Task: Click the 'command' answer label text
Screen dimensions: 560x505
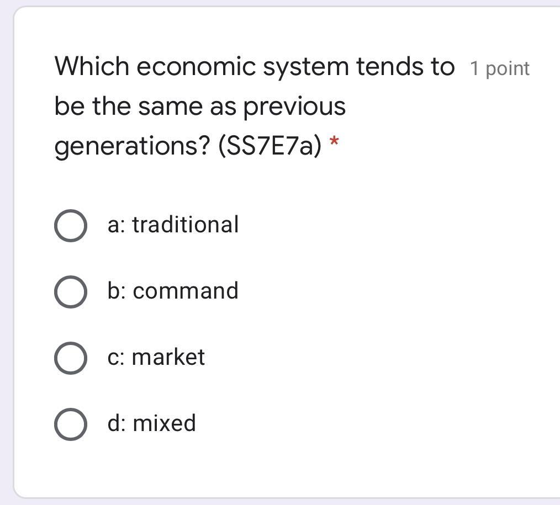Action: click(186, 291)
